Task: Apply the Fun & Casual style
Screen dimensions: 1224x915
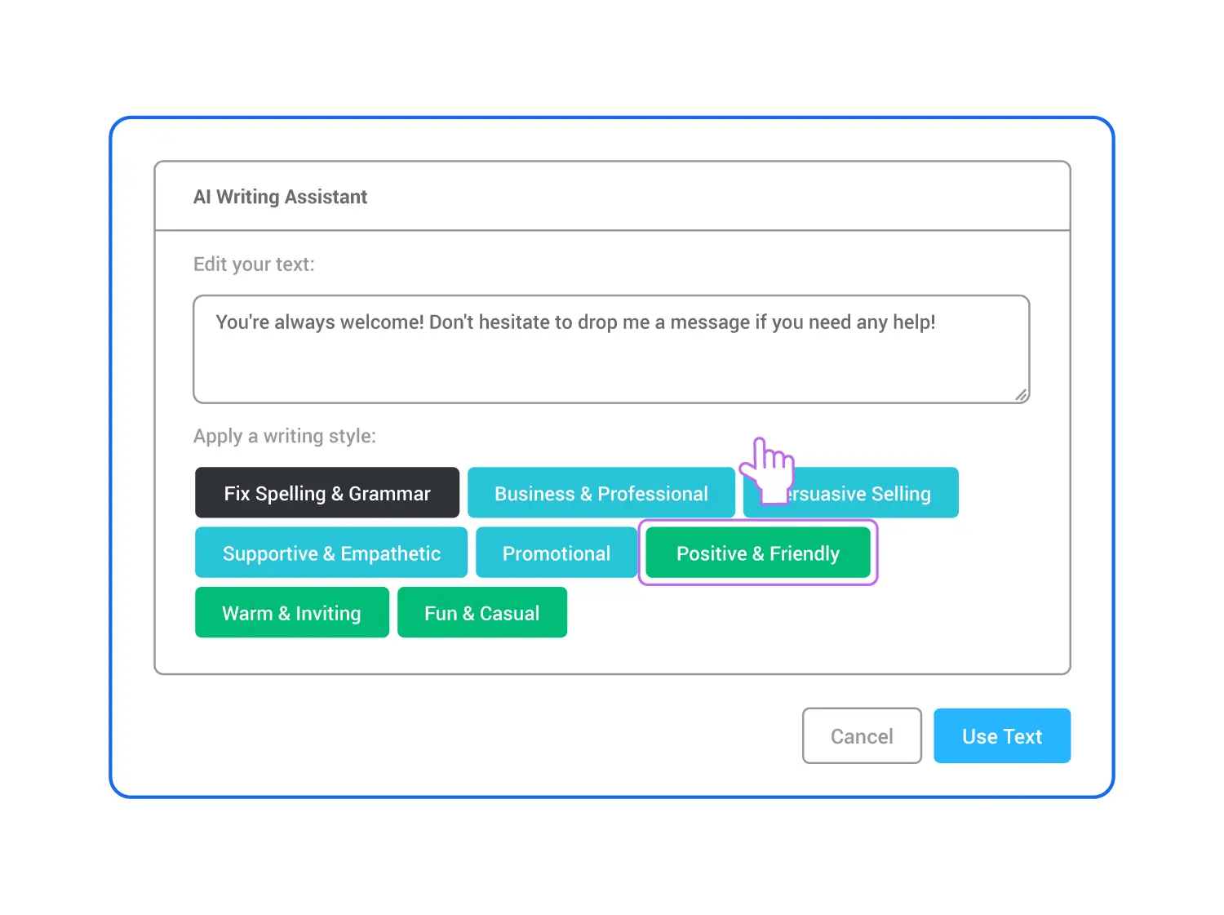Action: [x=481, y=612]
